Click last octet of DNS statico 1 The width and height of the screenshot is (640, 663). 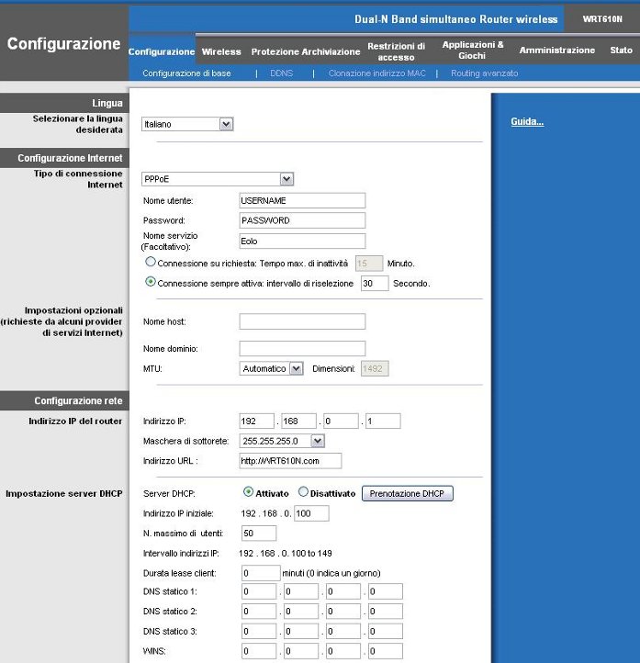(386, 591)
